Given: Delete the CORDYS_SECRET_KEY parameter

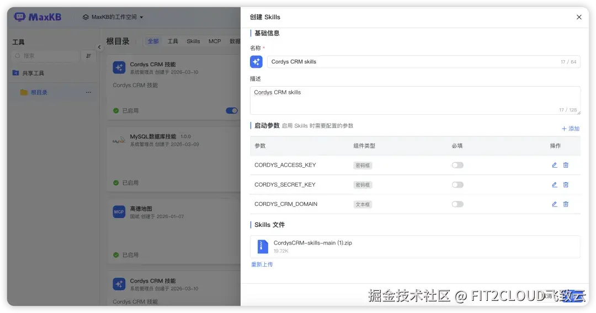Looking at the screenshot, I should click(x=566, y=185).
